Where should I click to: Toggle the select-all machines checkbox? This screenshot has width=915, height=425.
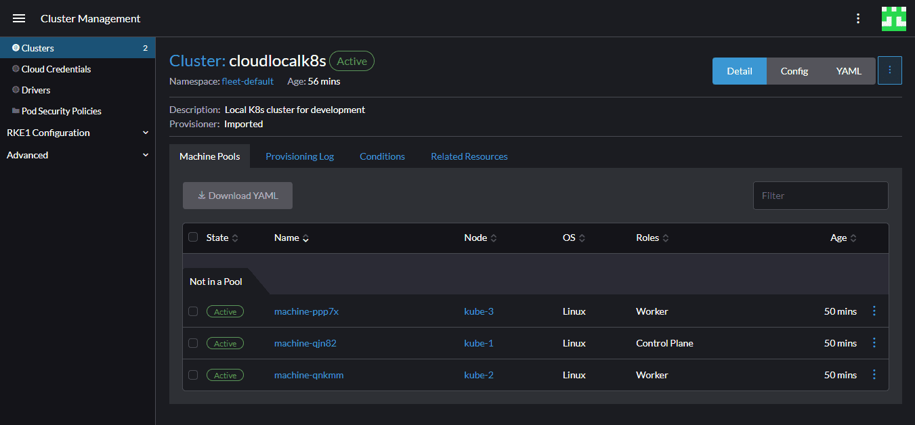pos(193,238)
